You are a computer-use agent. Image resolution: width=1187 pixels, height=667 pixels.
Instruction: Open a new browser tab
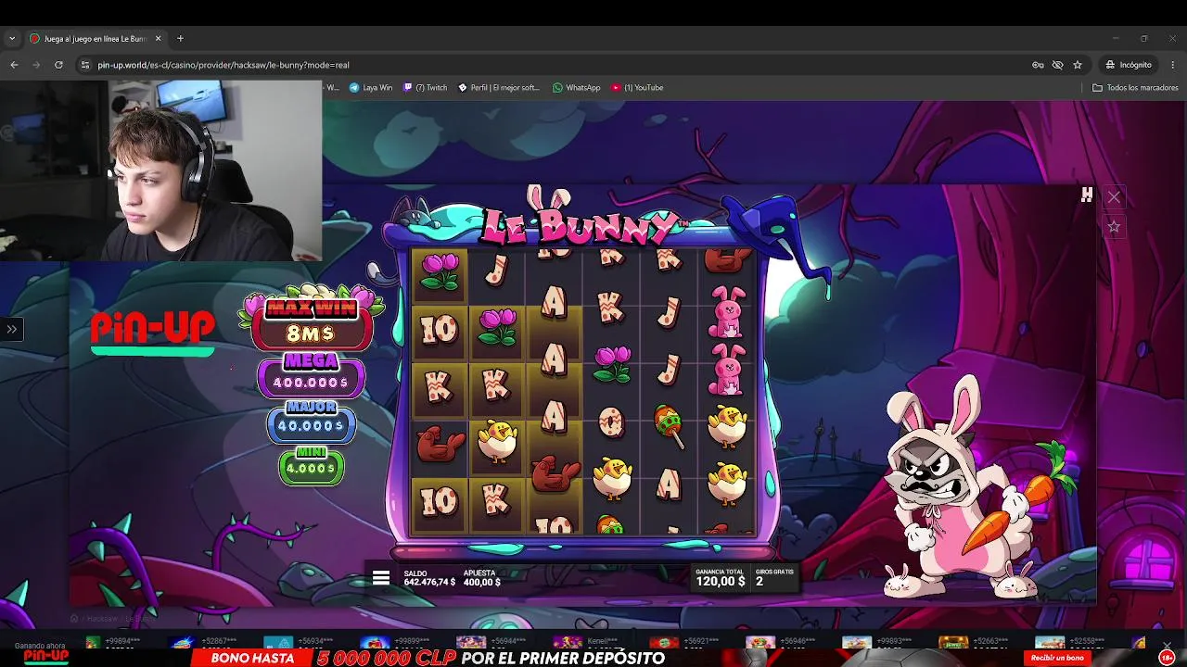[x=180, y=39]
